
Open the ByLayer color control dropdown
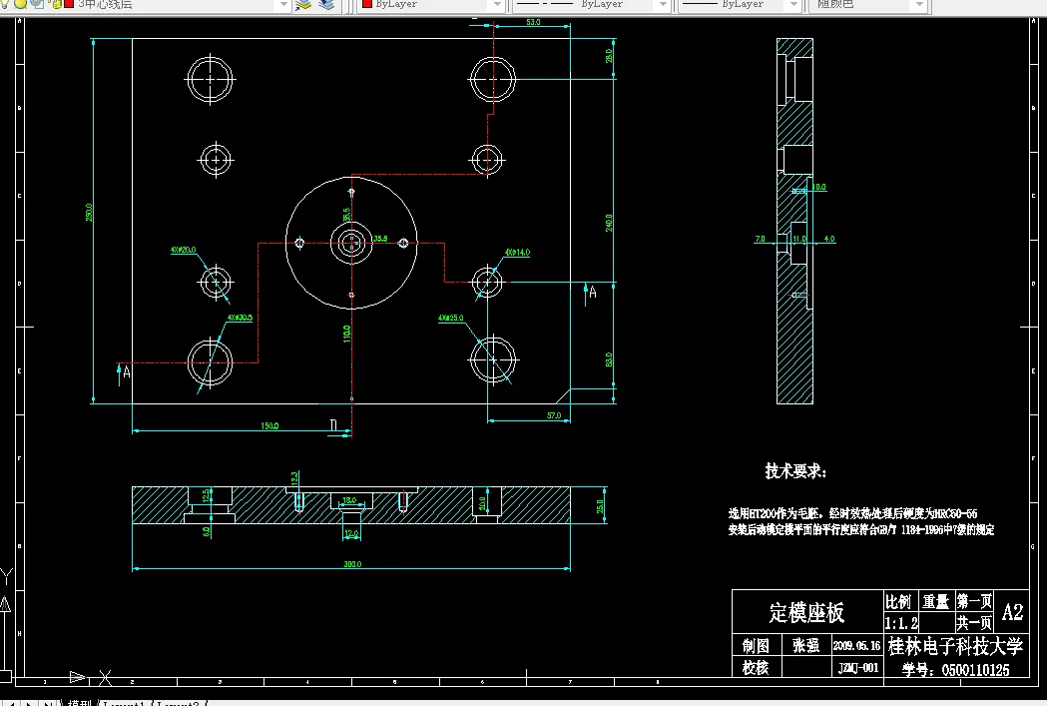click(x=431, y=5)
